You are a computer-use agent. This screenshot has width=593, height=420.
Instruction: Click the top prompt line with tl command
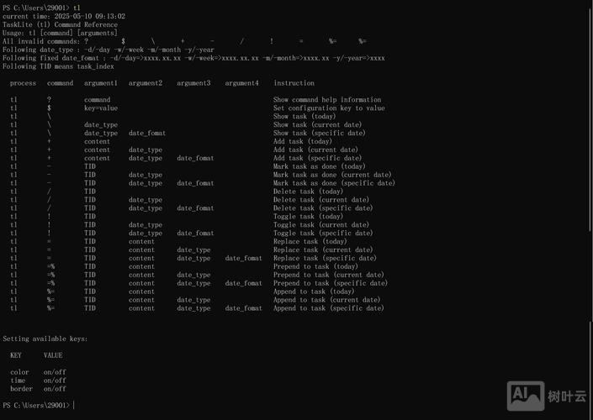[41, 8]
